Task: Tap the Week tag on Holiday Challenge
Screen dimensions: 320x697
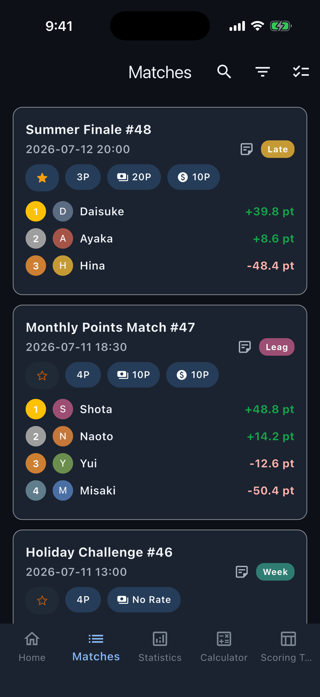Action: [x=275, y=572]
